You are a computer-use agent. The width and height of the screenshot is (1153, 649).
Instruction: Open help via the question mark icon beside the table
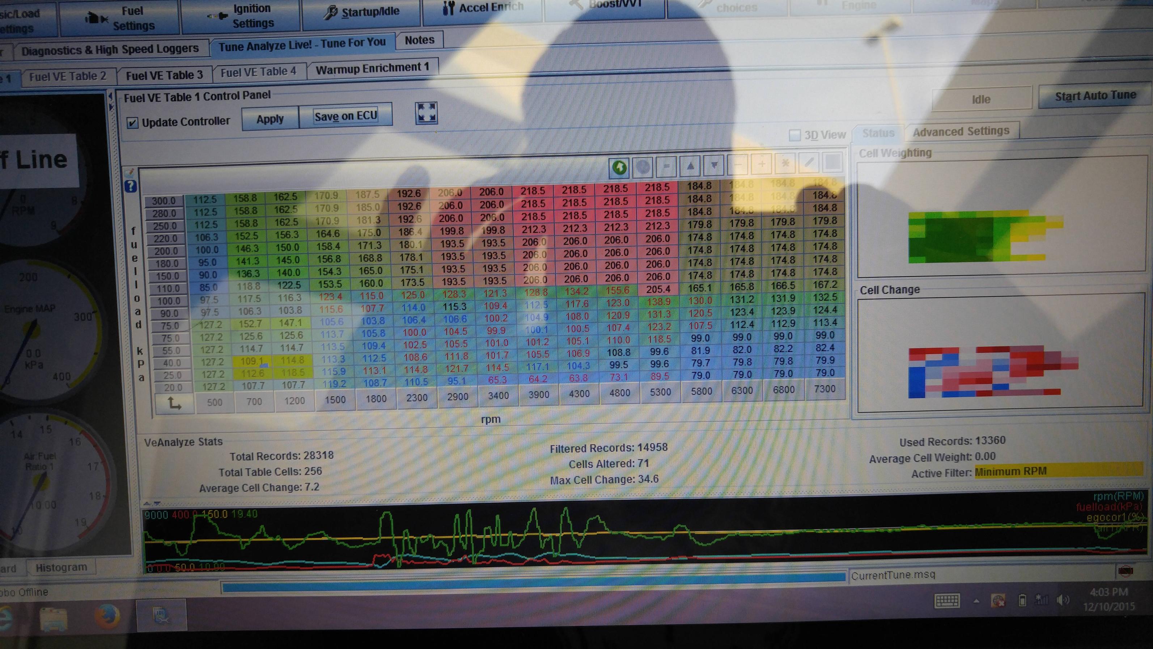(131, 187)
